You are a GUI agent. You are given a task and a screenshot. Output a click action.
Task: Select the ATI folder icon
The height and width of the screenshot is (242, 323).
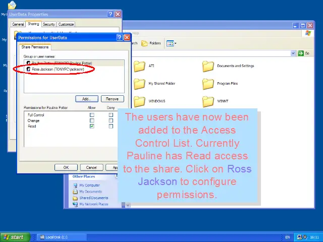[x=139, y=66]
